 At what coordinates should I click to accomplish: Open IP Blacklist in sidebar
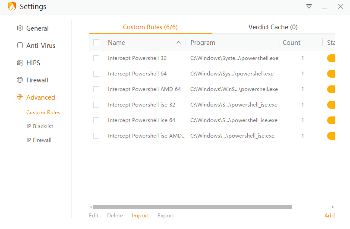point(40,126)
